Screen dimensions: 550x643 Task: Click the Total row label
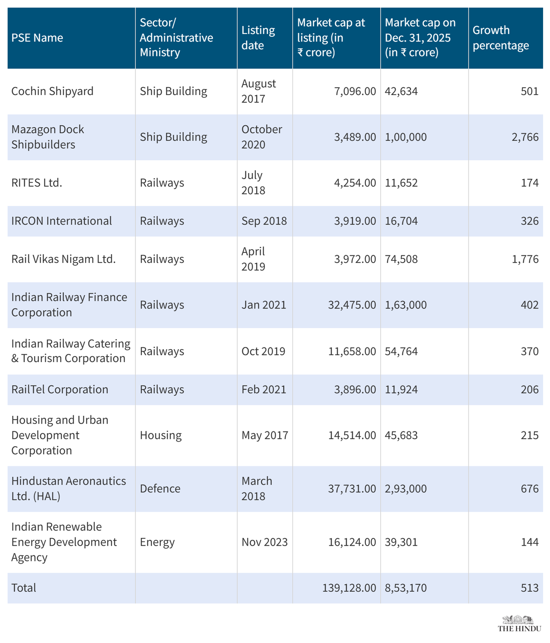(24, 588)
